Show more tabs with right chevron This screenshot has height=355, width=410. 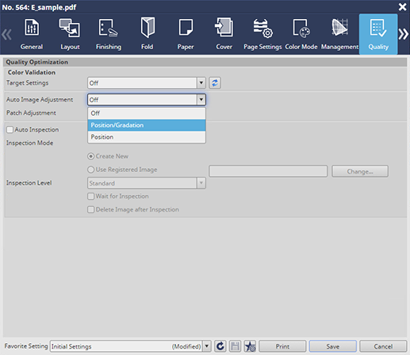404,34
